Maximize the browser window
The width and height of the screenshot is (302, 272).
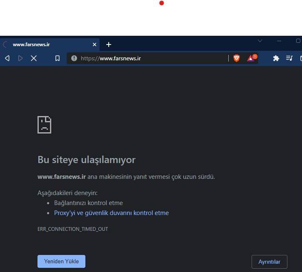click(x=298, y=41)
